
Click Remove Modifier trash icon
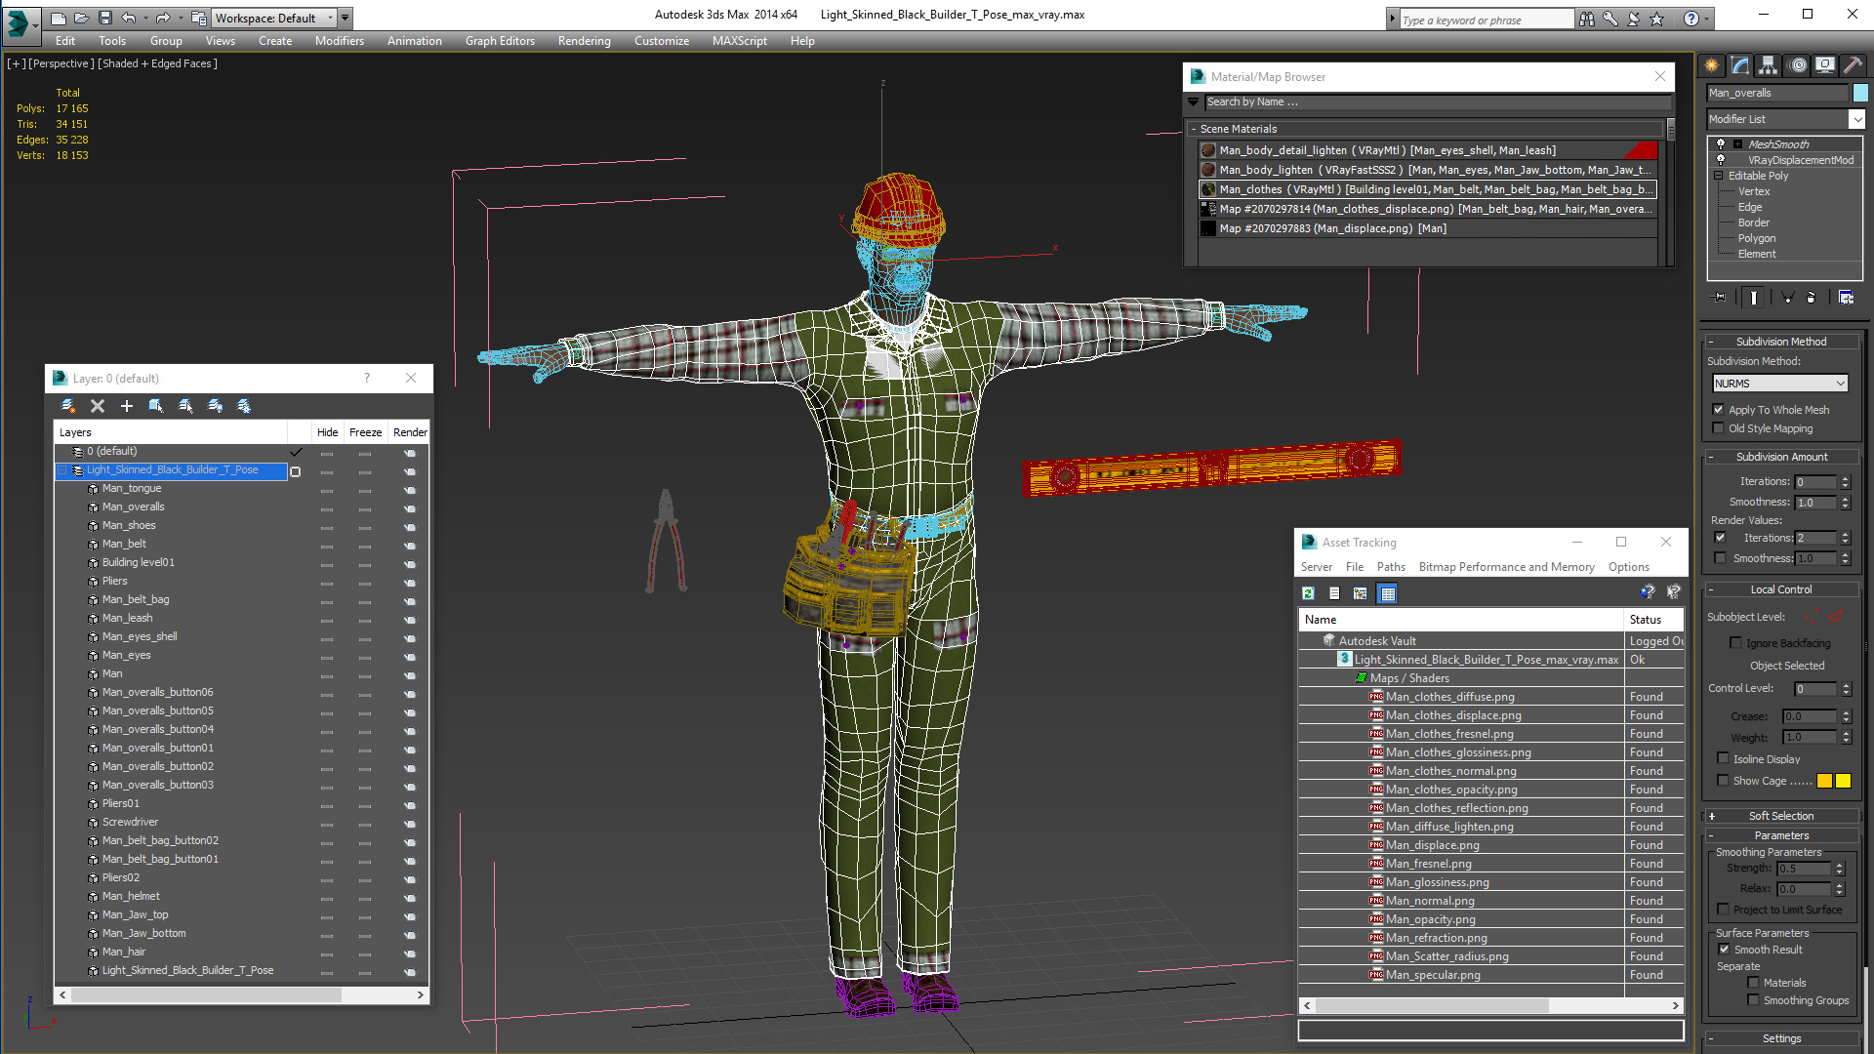[1812, 298]
